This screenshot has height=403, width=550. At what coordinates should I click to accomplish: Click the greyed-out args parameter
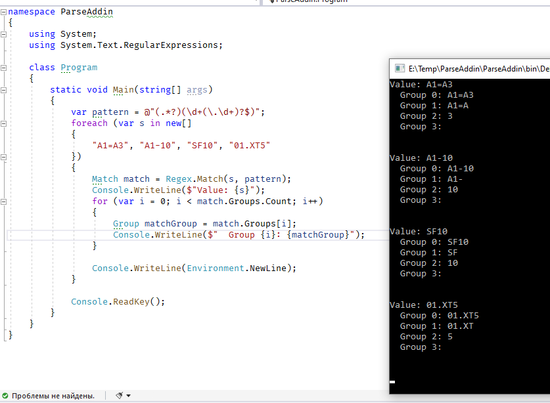point(196,90)
